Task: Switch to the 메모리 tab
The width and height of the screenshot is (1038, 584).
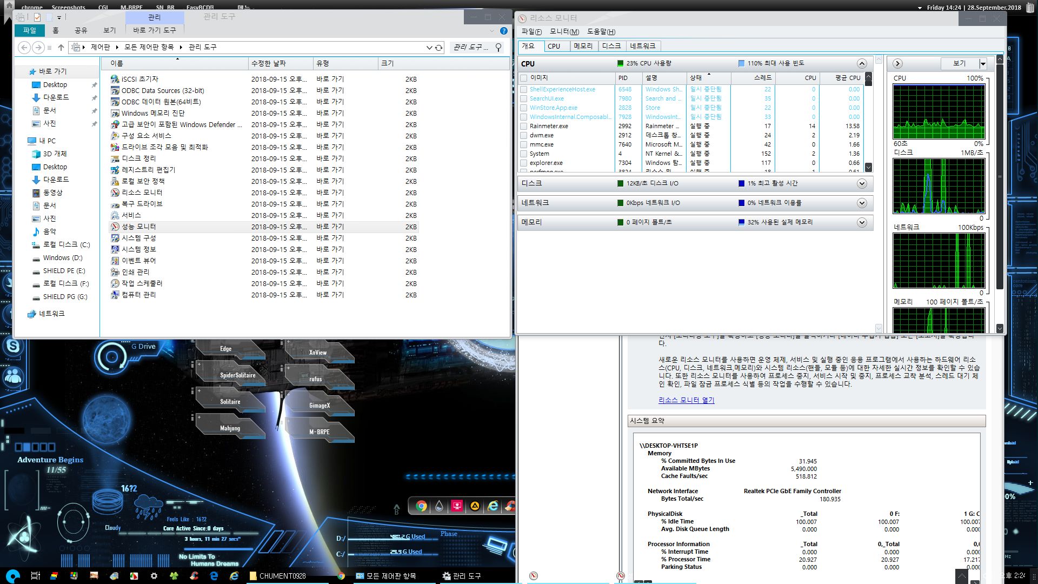Action: [x=583, y=47]
